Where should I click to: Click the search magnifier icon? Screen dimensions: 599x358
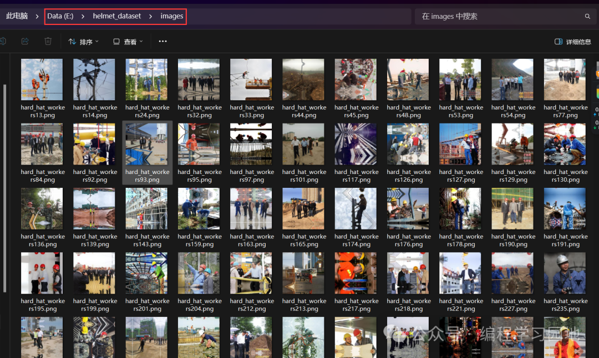pos(587,16)
